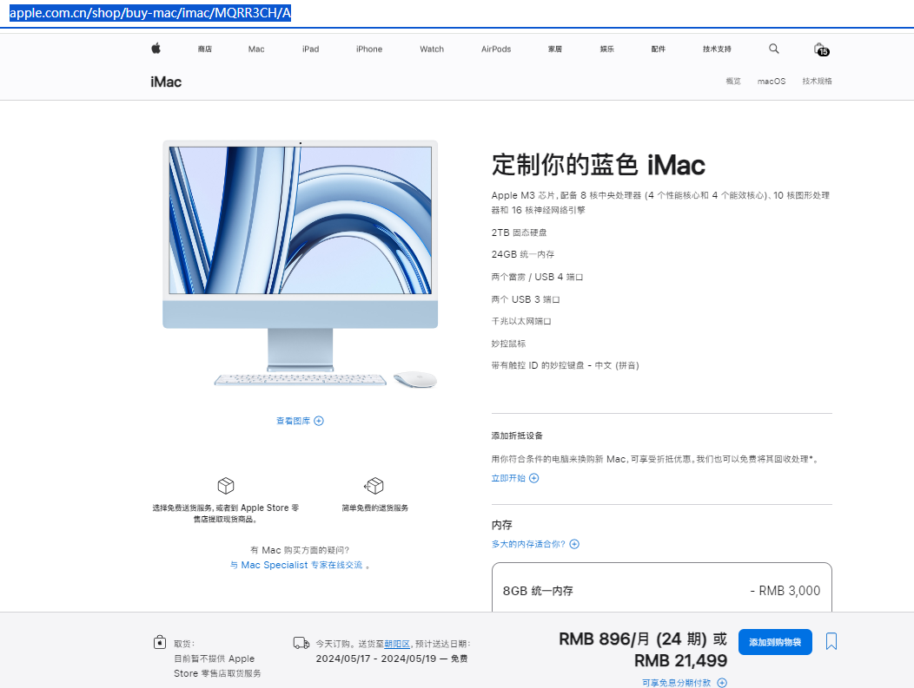This screenshot has width=914, height=688.
Task: Open the Watch menu item
Action: [x=431, y=49]
